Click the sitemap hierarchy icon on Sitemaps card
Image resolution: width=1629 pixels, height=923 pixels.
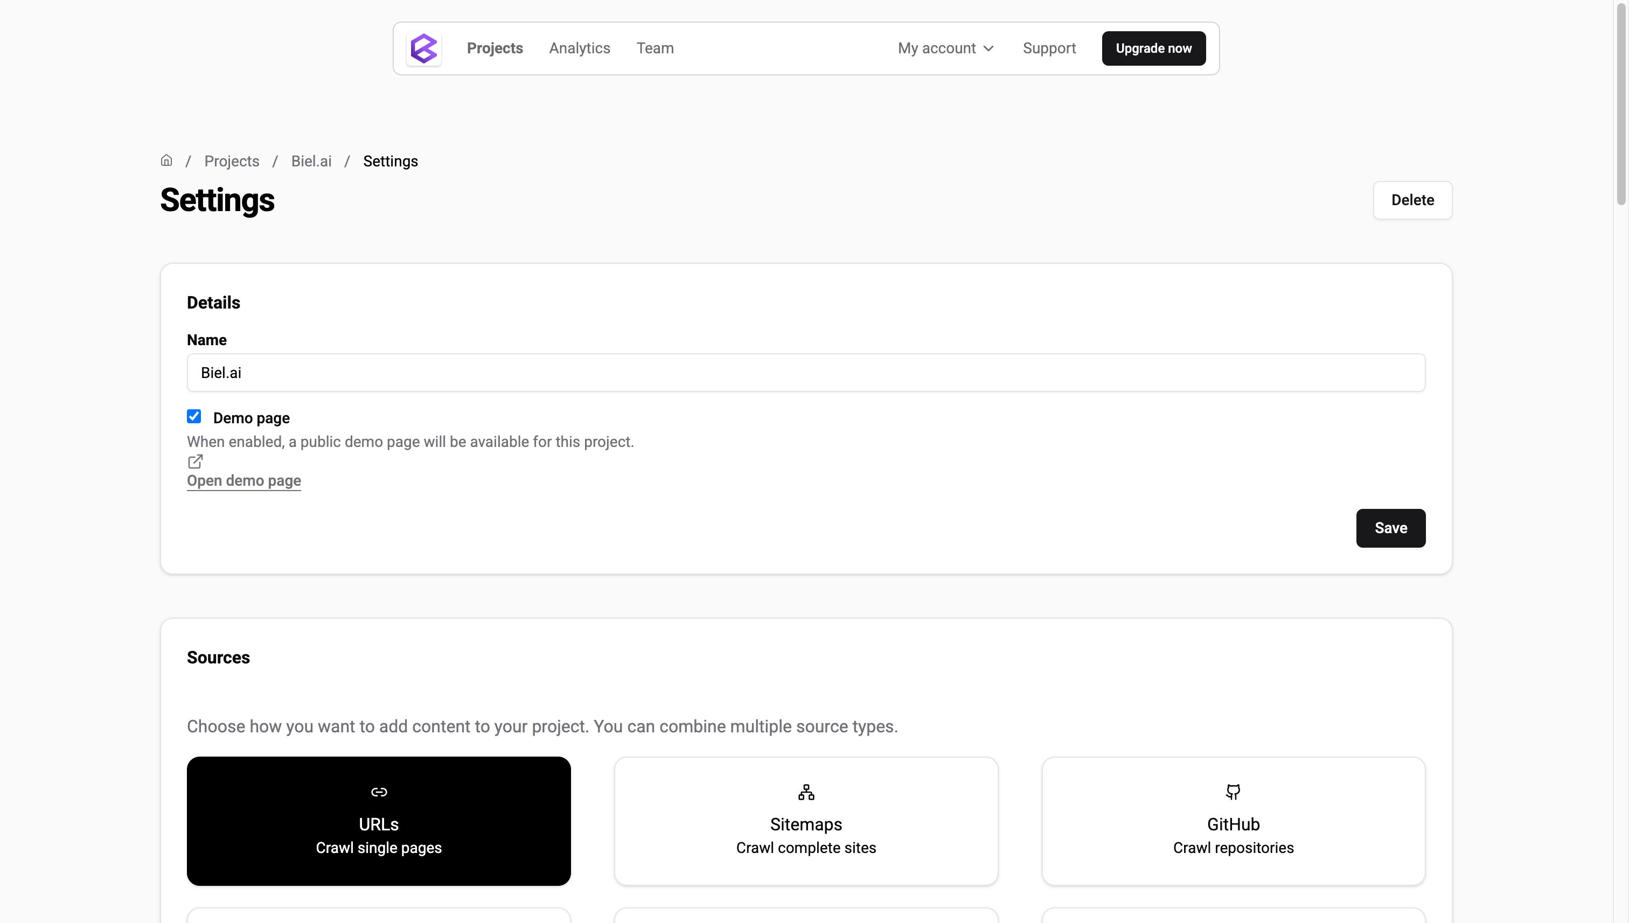pyautogui.click(x=806, y=792)
